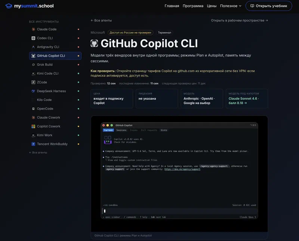Viewport: 299px width, 241px height.
Task: Click the Copilot mascot icon in terminal
Action: click(108, 140)
